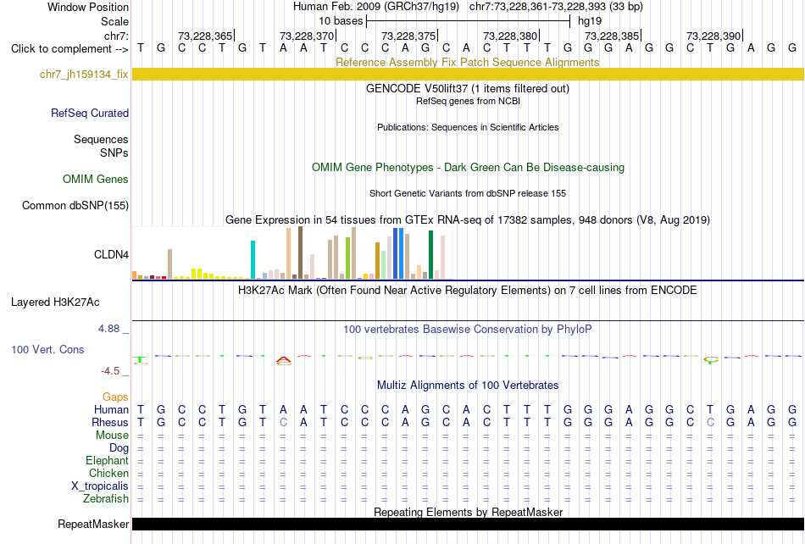Select the yellow-green GTEx expression bar
This screenshot has width=805, height=544.
347,258
